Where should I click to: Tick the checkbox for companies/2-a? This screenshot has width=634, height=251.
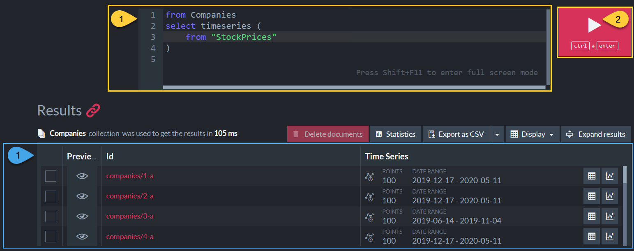coord(51,196)
